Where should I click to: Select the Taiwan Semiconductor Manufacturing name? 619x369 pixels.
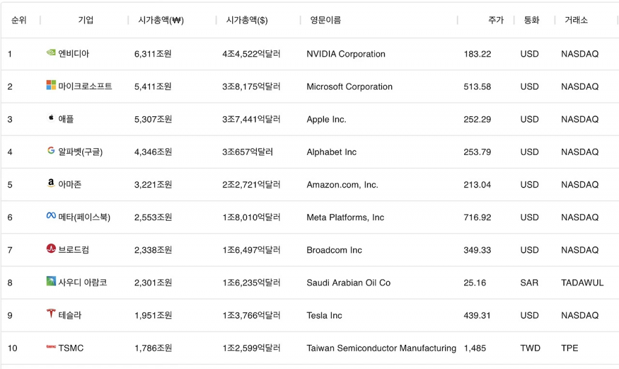[381, 348]
